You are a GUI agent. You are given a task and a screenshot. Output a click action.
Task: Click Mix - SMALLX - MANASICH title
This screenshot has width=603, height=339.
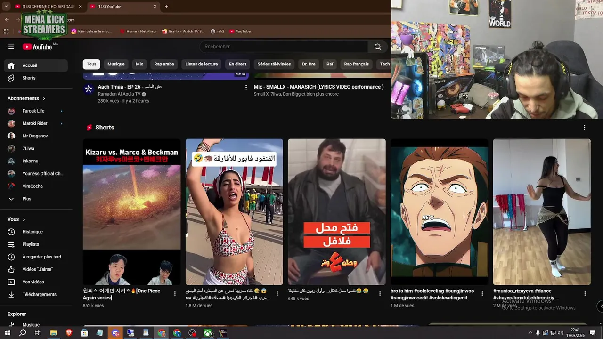[x=318, y=87]
